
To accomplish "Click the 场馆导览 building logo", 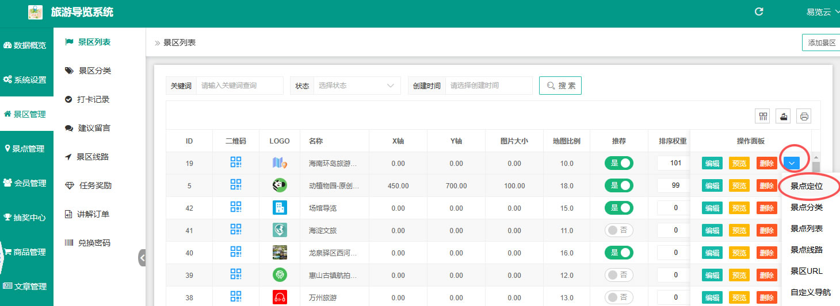I will click(x=280, y=208).
